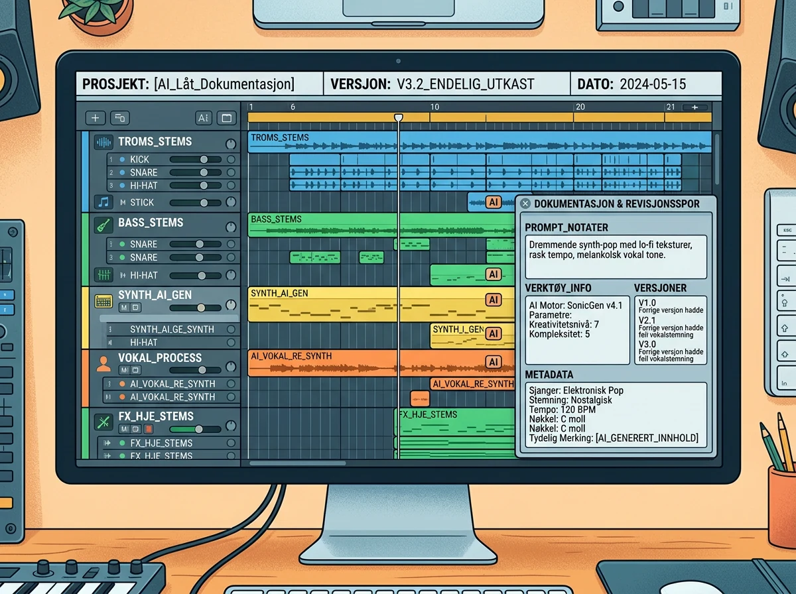This screenshot has height=594, width=796.
Task: Select version V2.1 in Versjoner list
Action: pyautogui.click(x=647, y=320)
